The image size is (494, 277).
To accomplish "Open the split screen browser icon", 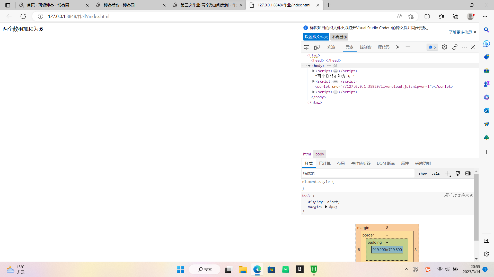I will (x=427, y=16).
